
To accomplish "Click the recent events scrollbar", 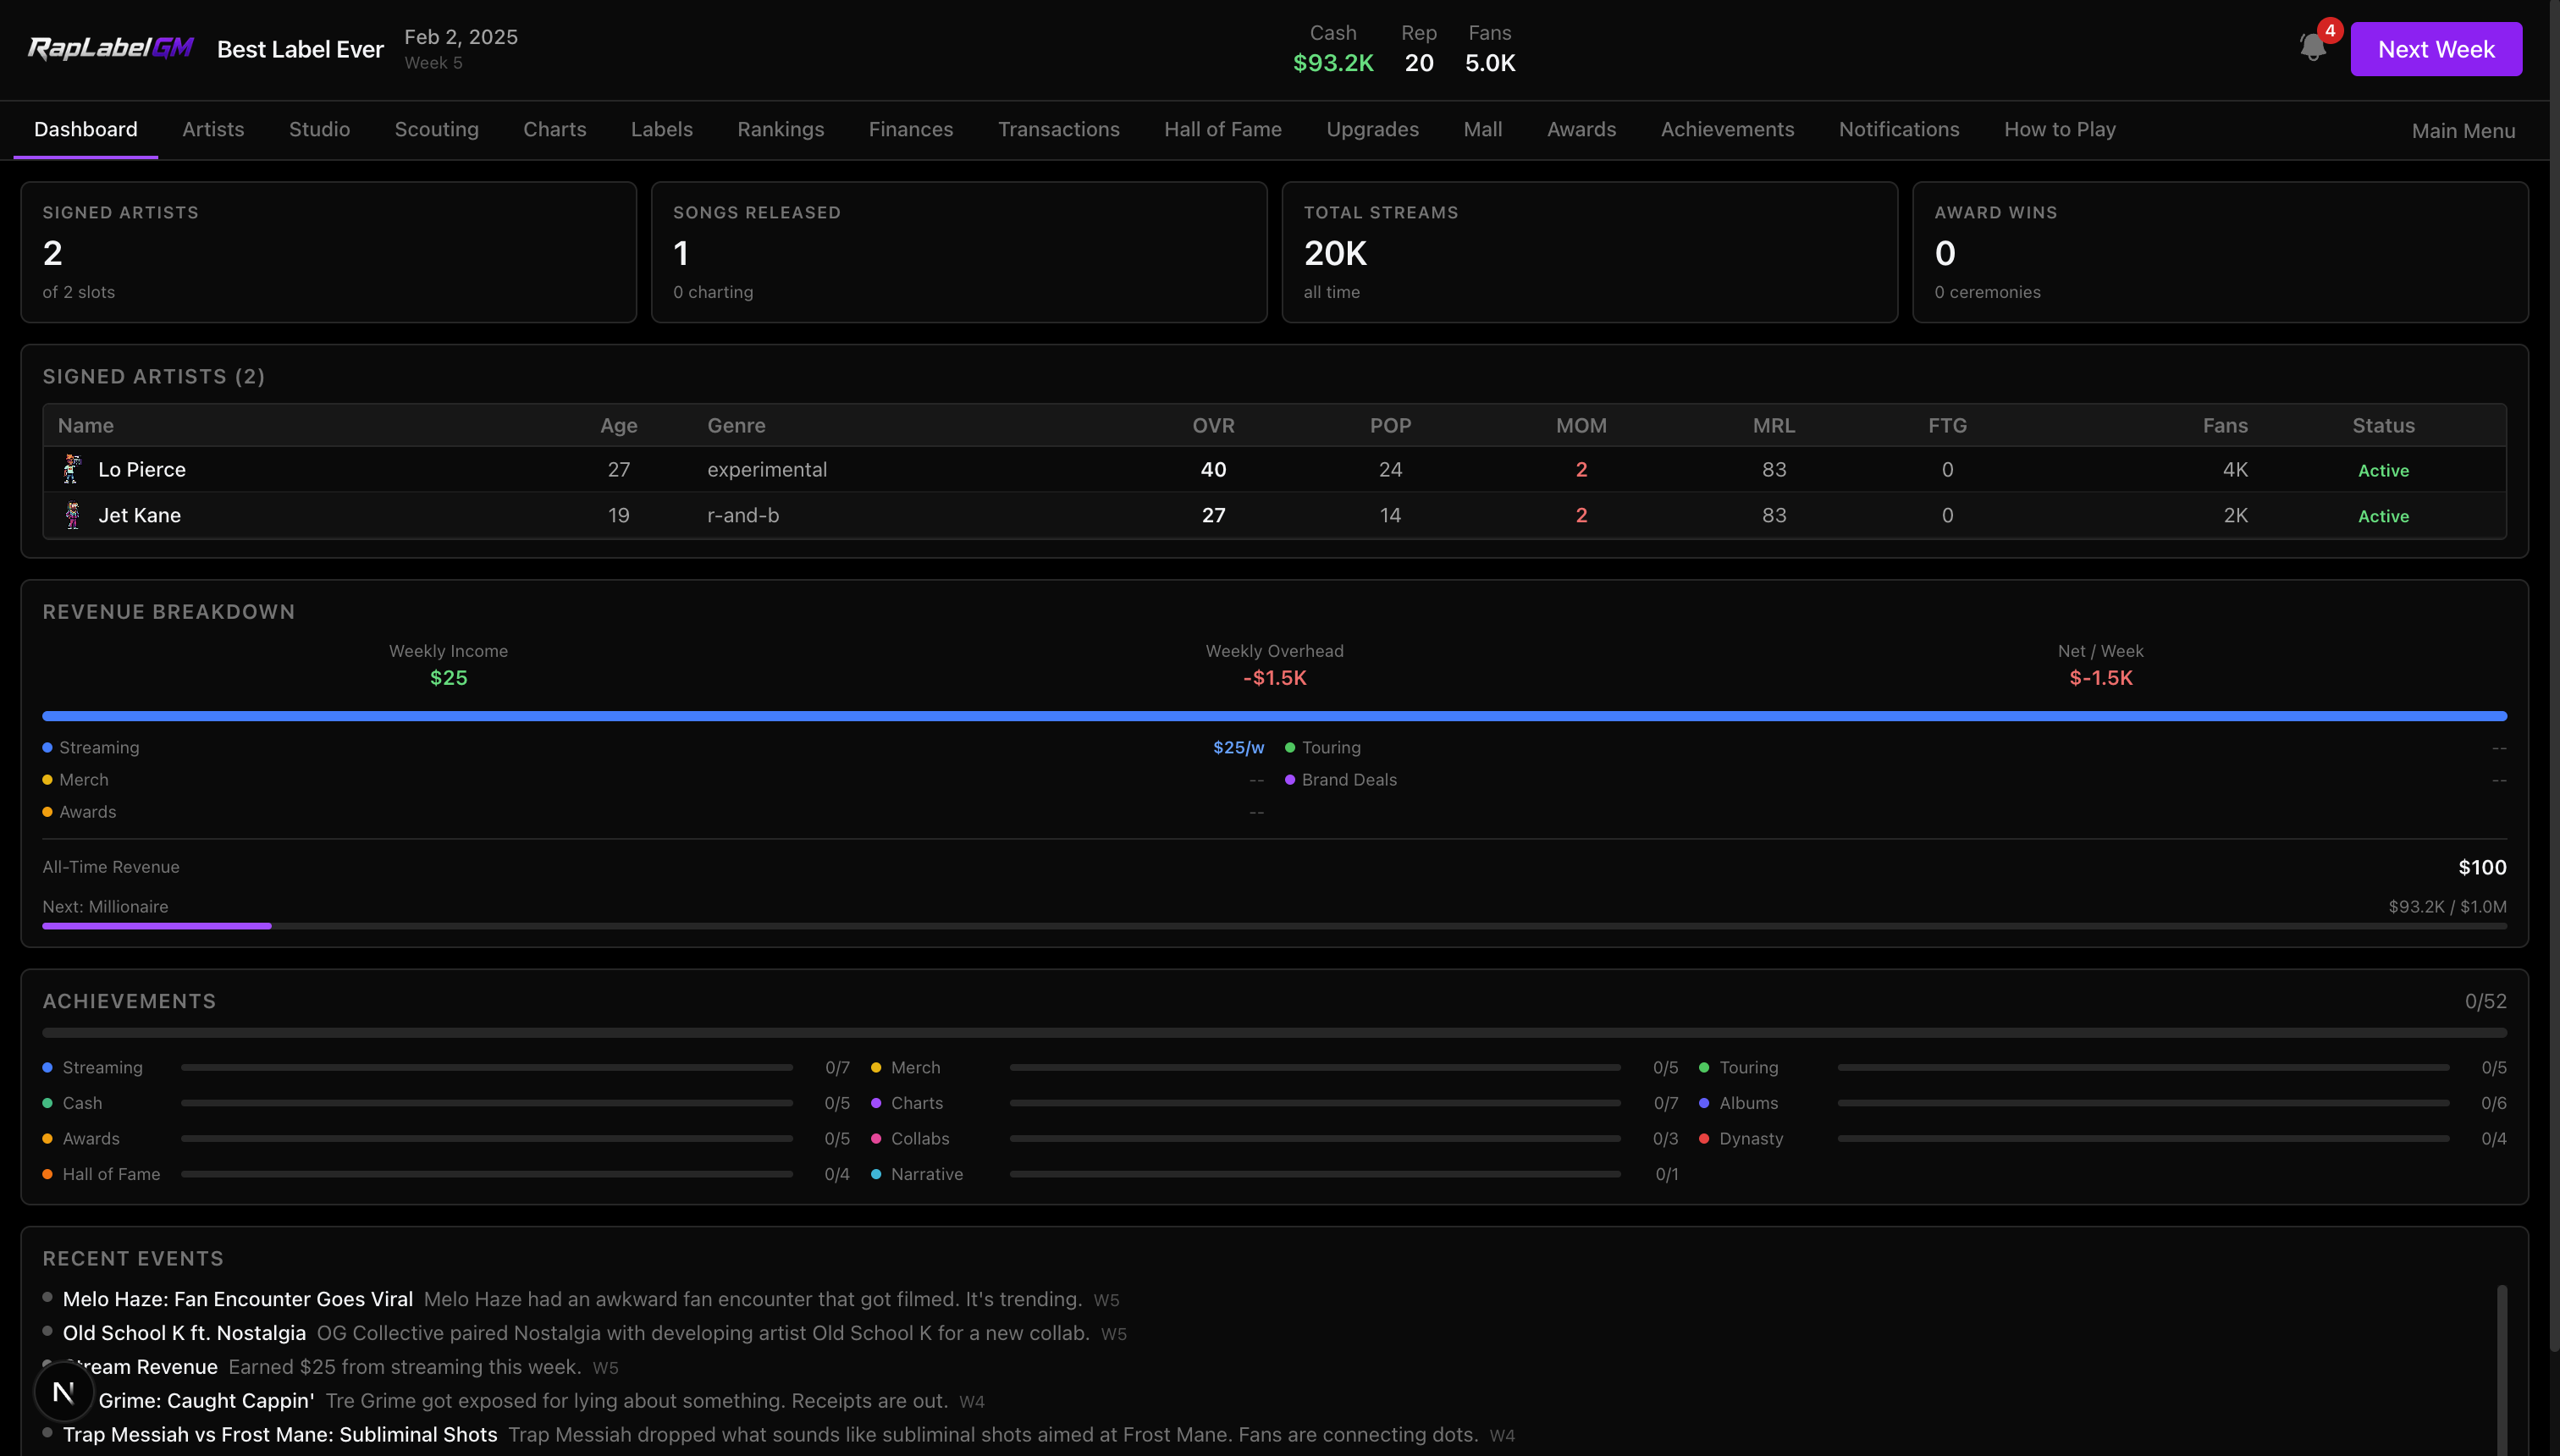I will pos(2501,1368).
